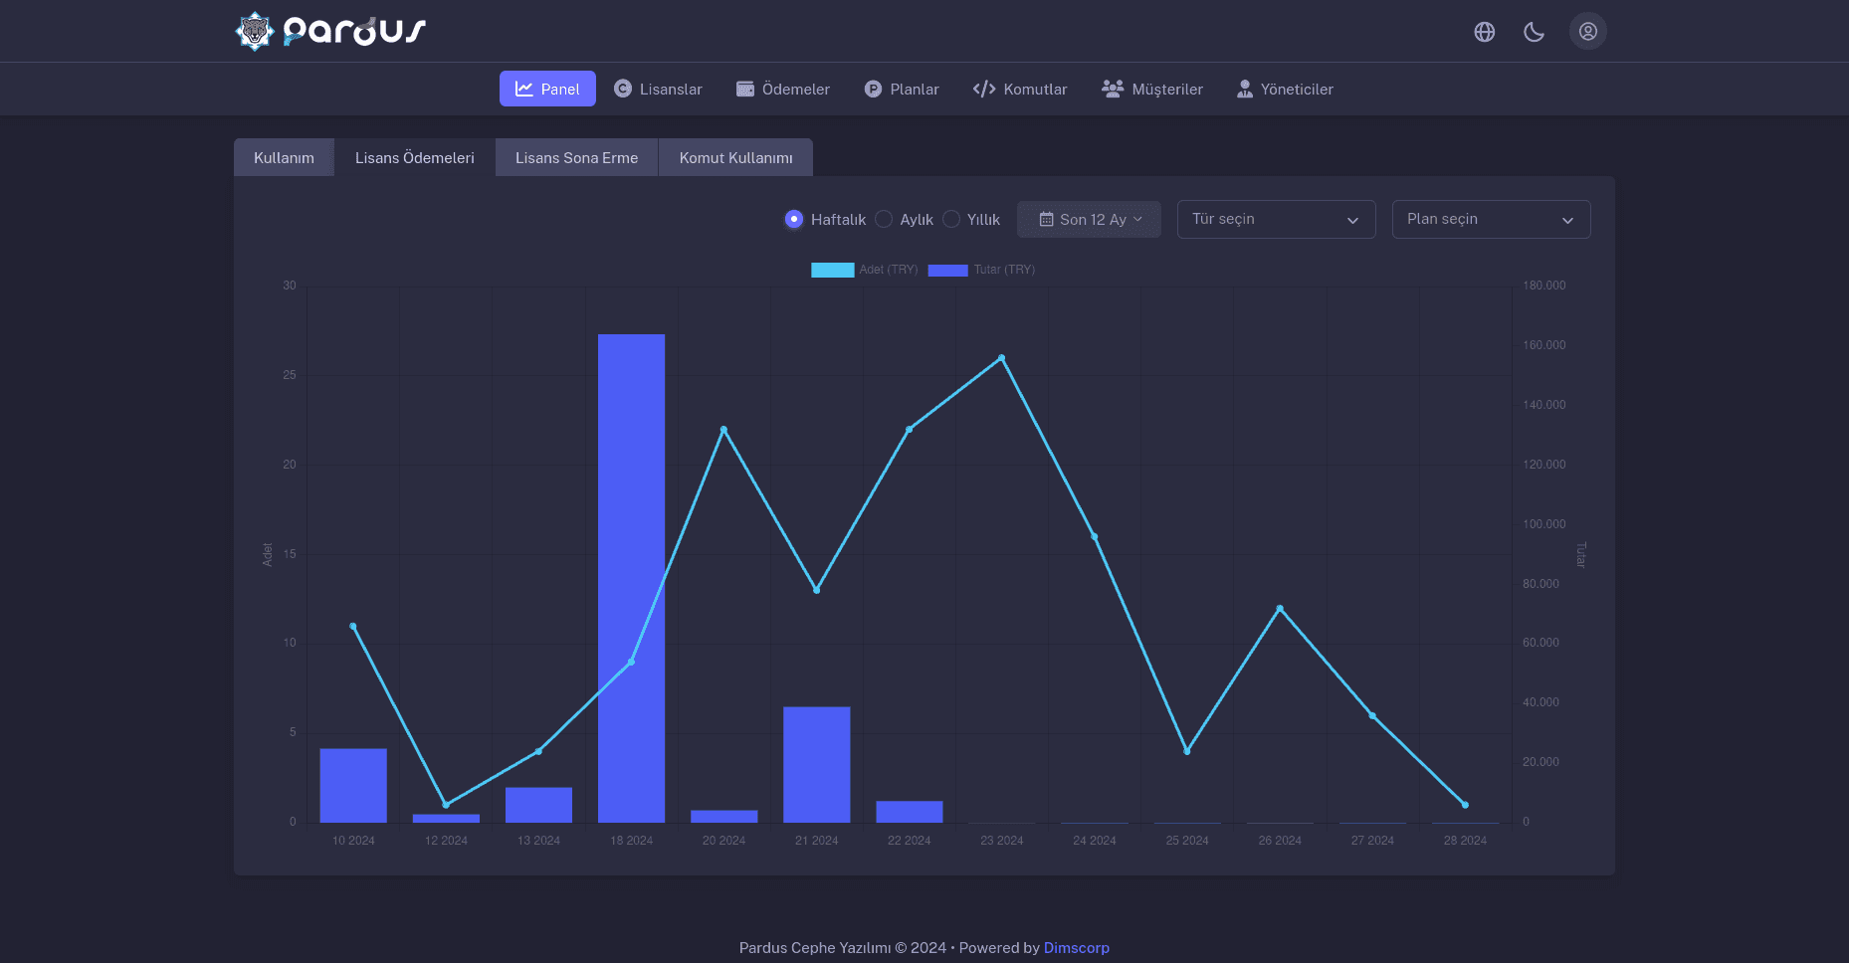Open the language globe menu
Image resolution: width=1849 pixels, height=963 pixels.
(1484, 32)
